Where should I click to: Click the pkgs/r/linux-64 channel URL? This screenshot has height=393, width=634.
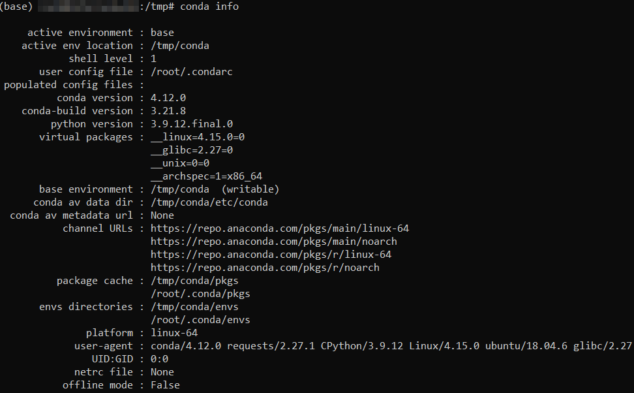pyautogui.click(x=271, y=255)
